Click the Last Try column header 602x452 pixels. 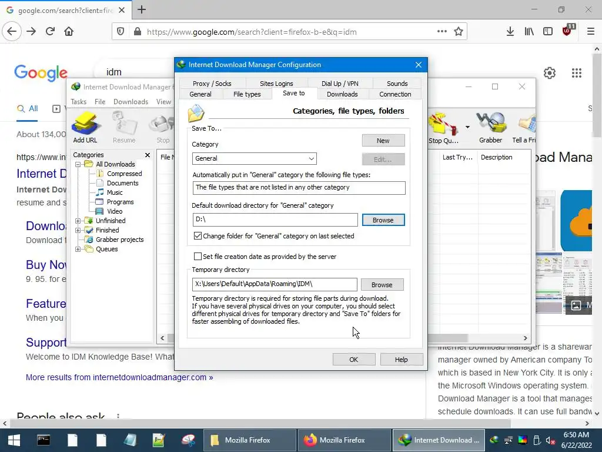457,157
